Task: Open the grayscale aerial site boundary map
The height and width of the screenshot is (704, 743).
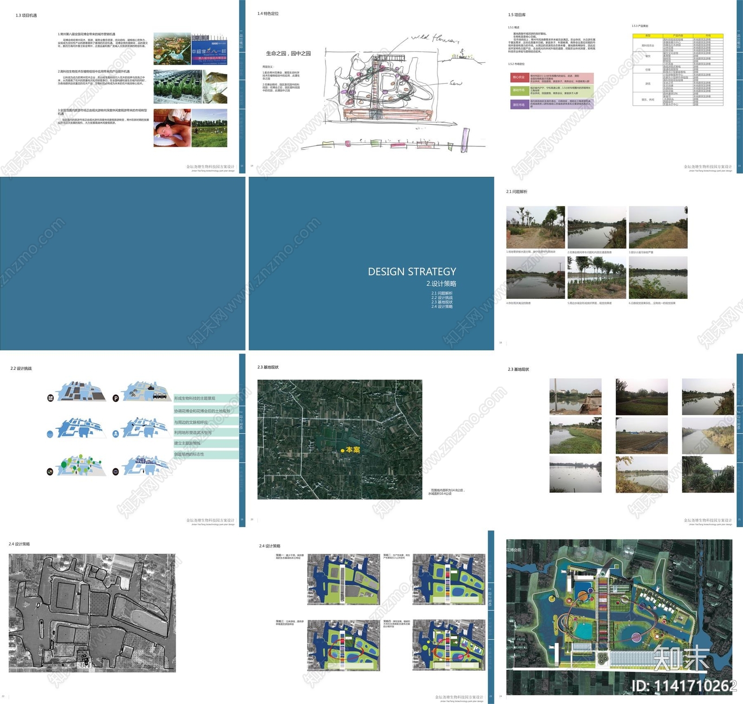Action: (x=92, y=613)
